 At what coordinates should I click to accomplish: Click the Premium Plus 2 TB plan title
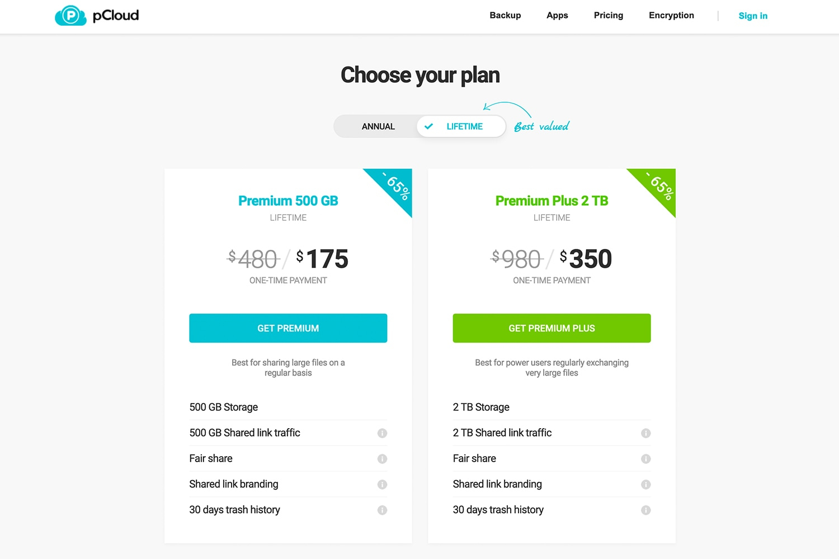(552, 201)
